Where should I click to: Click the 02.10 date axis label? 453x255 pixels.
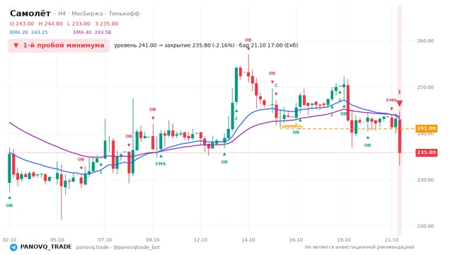point(9,240)
